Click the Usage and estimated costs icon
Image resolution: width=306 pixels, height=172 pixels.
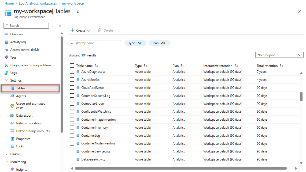click(12, 106)
